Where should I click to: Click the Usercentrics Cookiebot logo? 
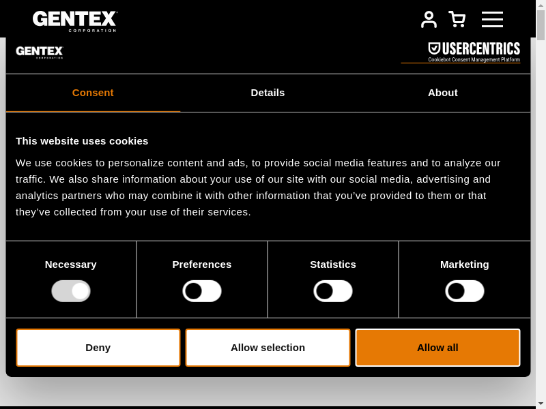[474, 52]
